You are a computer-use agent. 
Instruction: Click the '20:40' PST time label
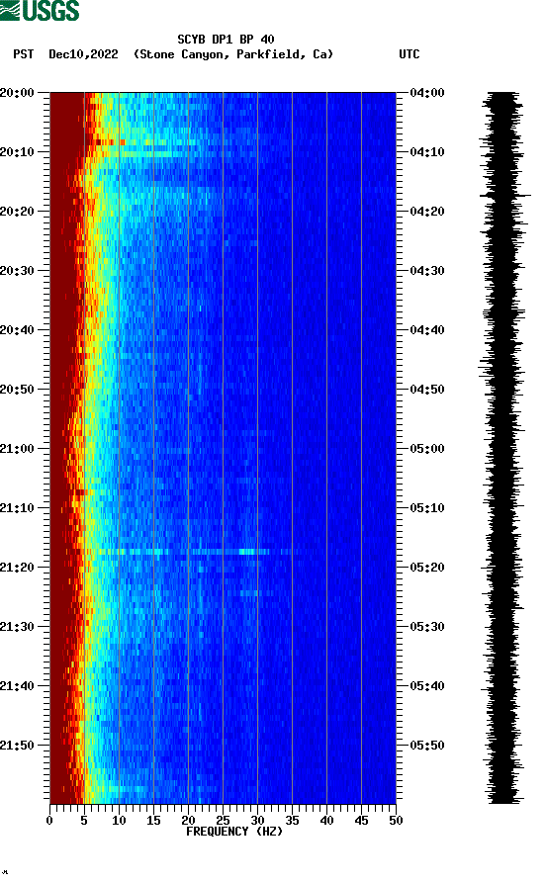[17, 330]
